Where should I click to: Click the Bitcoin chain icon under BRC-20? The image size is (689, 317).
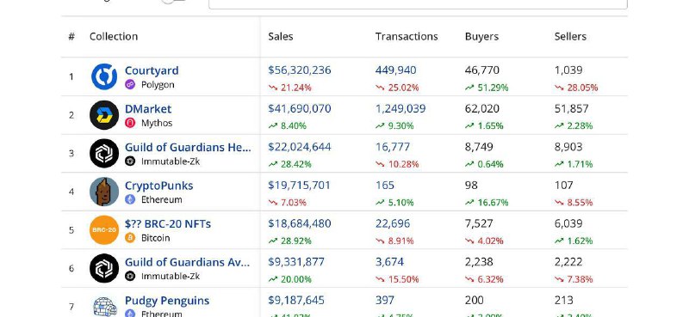tap(130, 238)
